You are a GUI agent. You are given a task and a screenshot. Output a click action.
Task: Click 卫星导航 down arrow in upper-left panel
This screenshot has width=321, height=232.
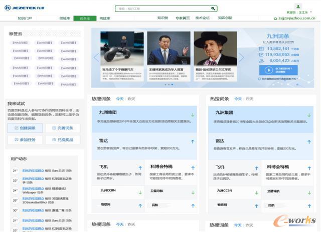pos(193,192)
